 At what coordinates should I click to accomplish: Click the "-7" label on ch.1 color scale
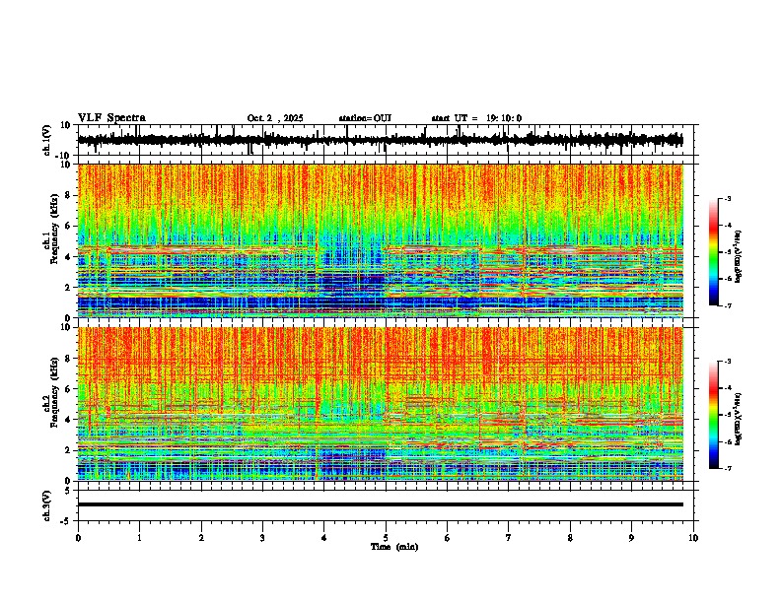tap(728, 305)
